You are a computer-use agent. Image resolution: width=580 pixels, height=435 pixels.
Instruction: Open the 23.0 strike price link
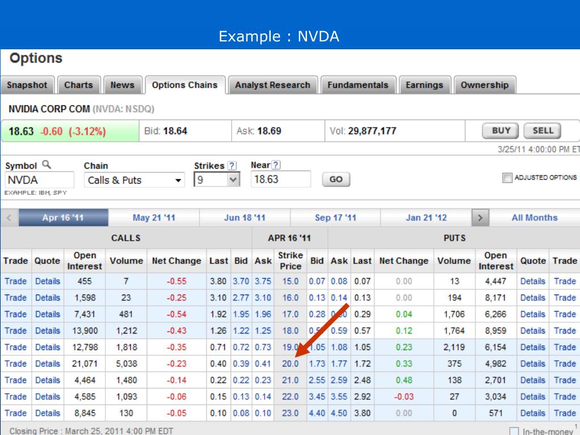click(x=291, y=413)
